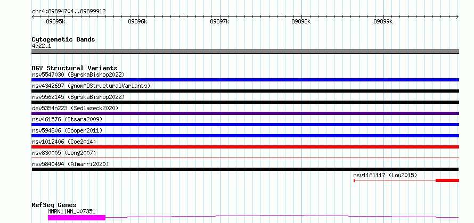474x223 pixels.
Task: Select the blue nsv594806 variant bar
Action: pyautogui.click(x=245, y=136)
